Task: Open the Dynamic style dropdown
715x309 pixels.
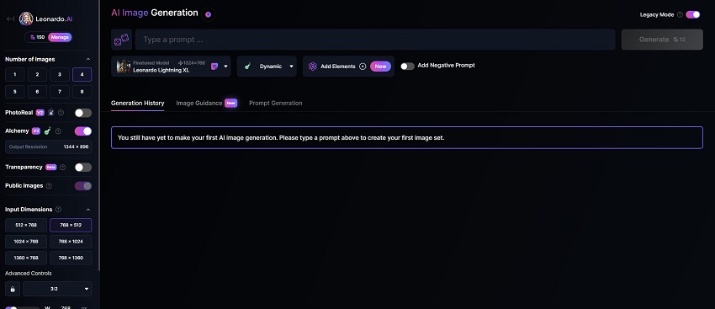Action: (291, 67)
